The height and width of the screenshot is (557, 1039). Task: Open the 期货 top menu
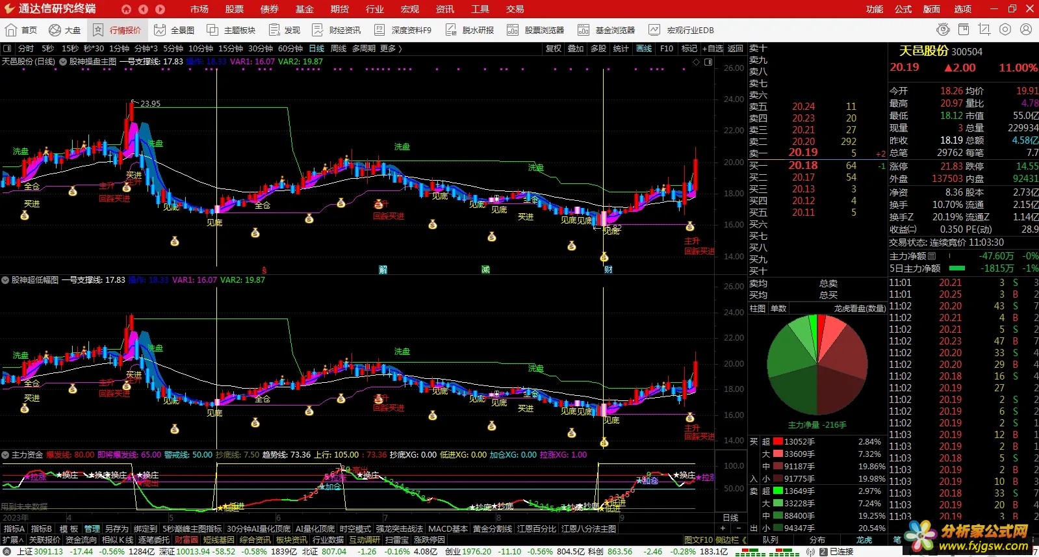tap(340, 9)
